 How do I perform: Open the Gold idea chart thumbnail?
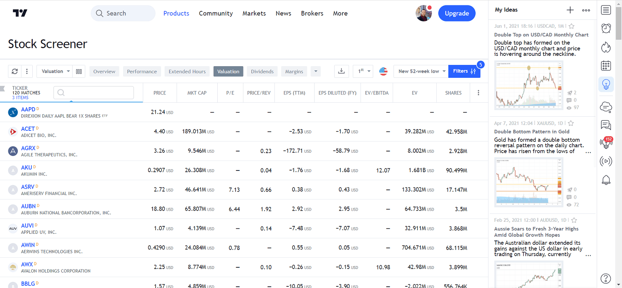point(529,182)
